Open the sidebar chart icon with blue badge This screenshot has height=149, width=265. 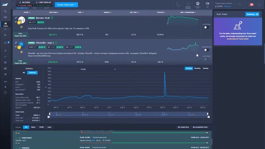pyautogui.click(x=6, y=43)
